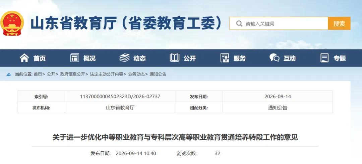Click the stacked papers icon for 动态

[124, 58]
